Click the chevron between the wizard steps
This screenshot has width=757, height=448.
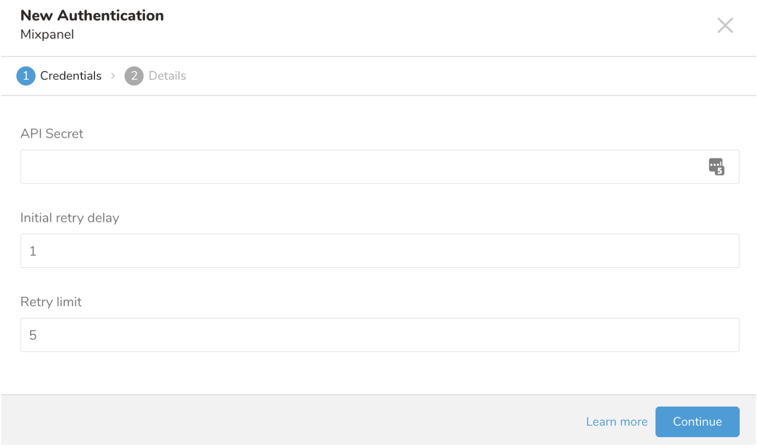pyautogui.click(x=113, y=76)
